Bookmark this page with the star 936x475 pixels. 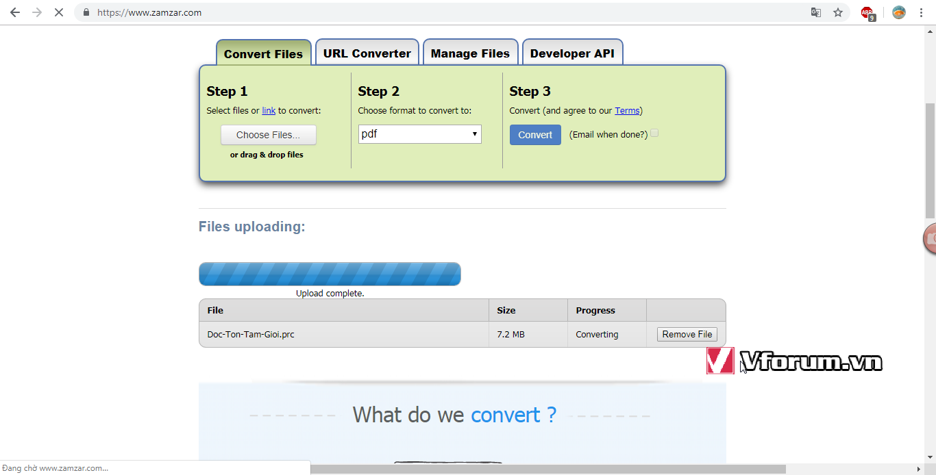tap(838, 12)
